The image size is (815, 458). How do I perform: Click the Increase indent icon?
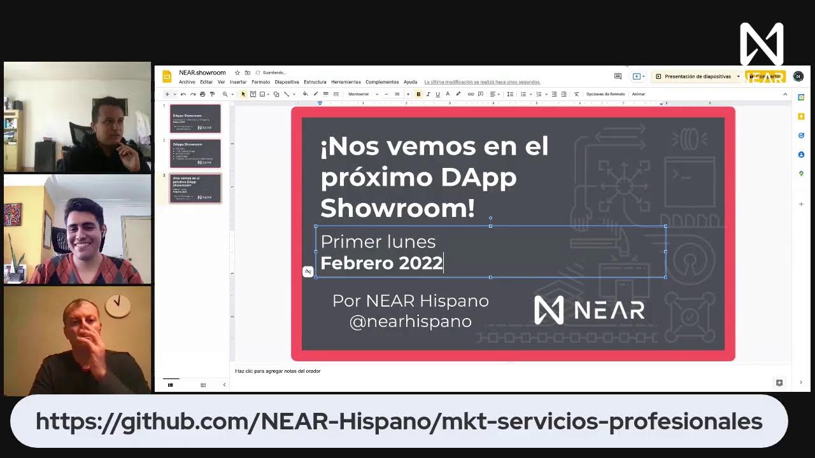563,94
